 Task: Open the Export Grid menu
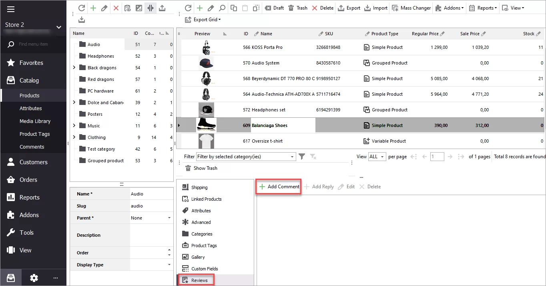202,19
